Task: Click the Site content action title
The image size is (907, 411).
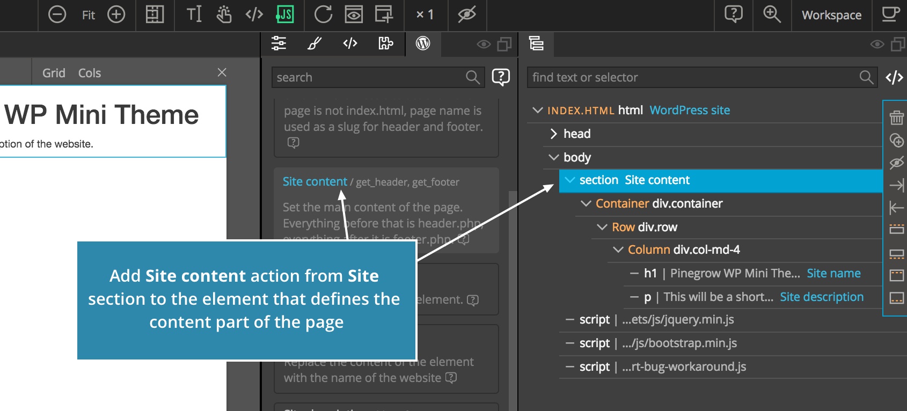Action: (x=315, y=181)
